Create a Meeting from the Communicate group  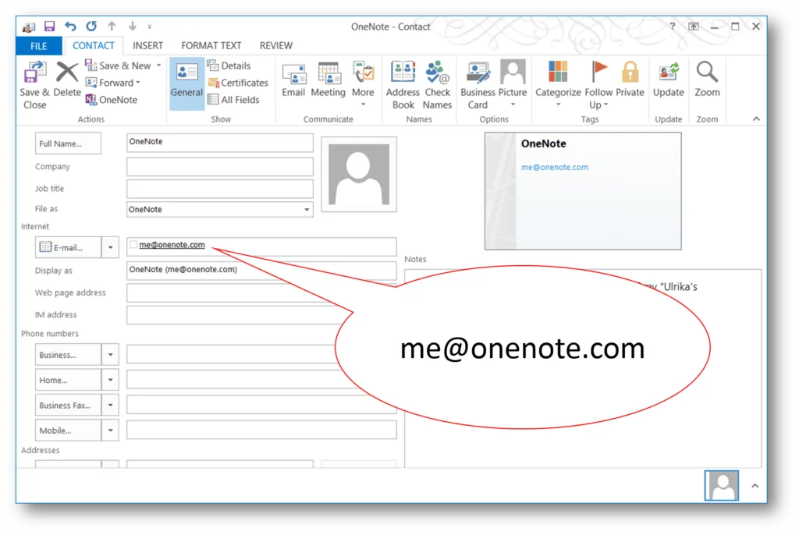(x=328, y=82)
